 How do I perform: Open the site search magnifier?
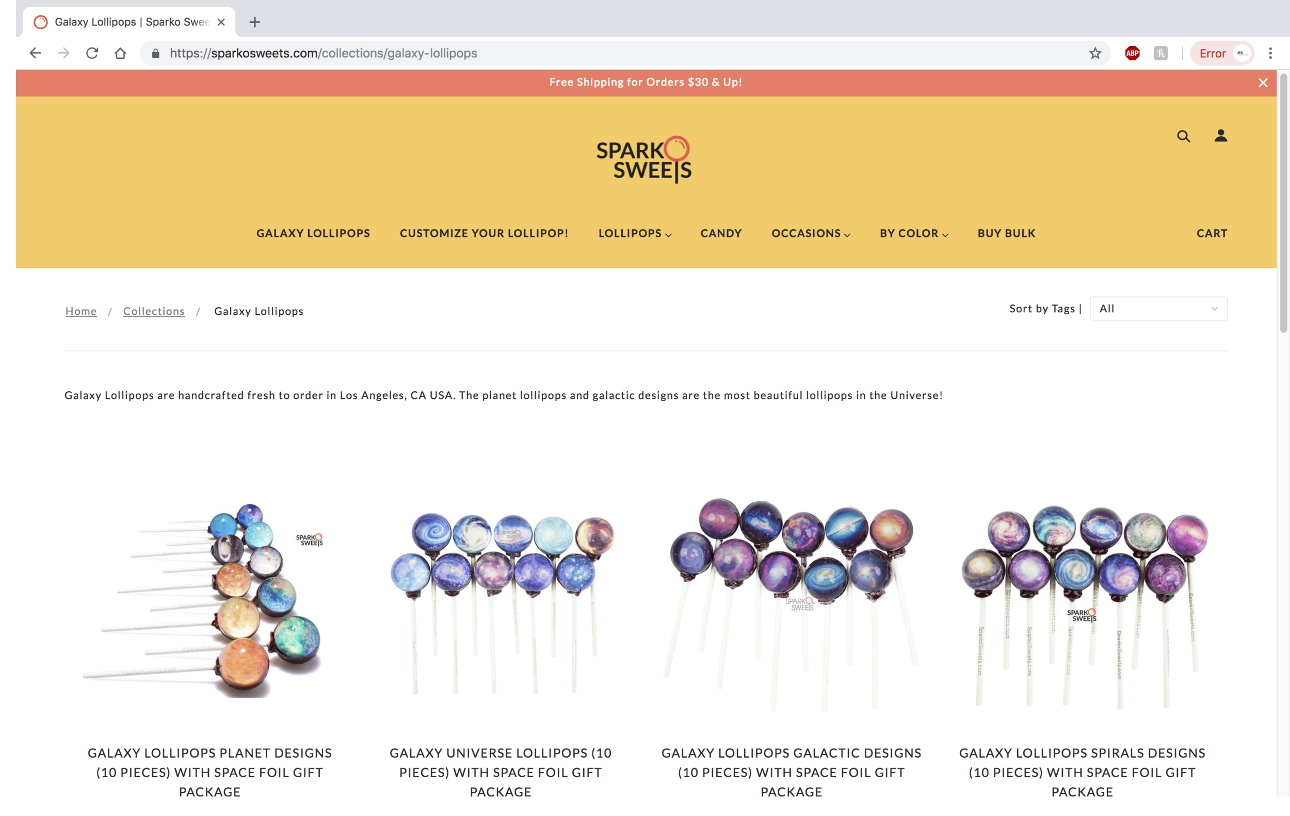1183,136
